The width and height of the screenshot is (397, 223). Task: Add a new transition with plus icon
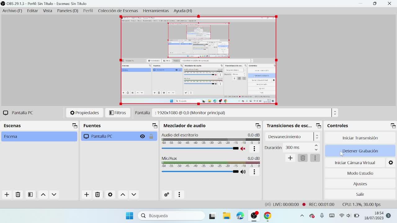pyautogui.click(x=290, y=158)
